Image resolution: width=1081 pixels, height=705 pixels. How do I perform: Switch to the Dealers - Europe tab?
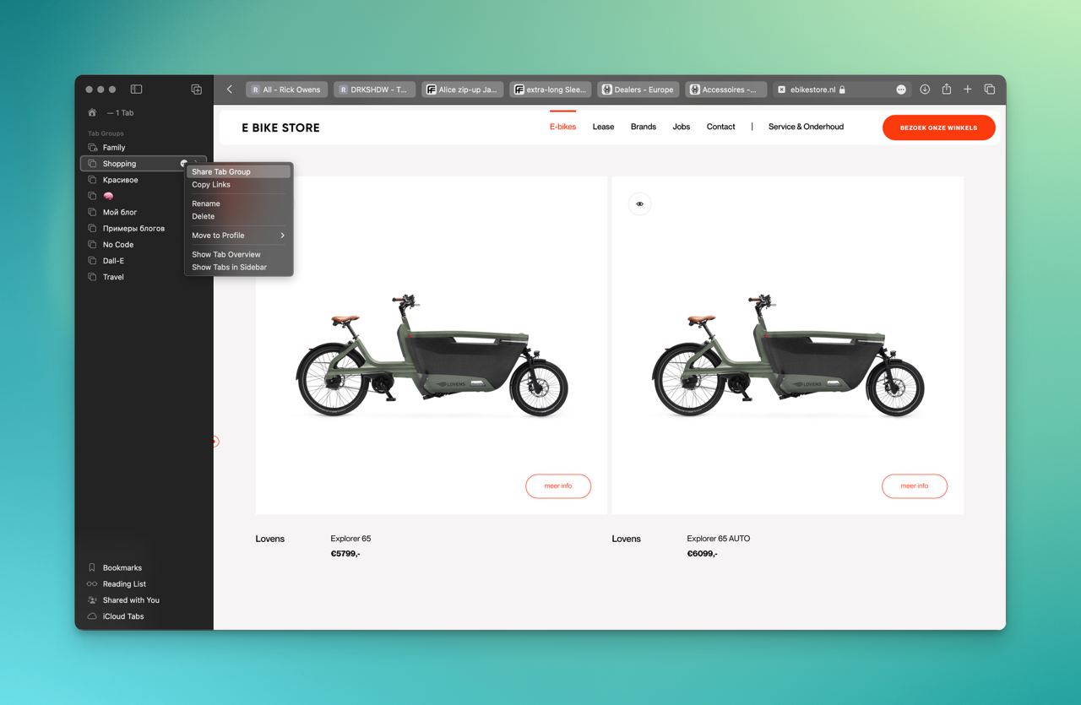[x=638, y=89]
